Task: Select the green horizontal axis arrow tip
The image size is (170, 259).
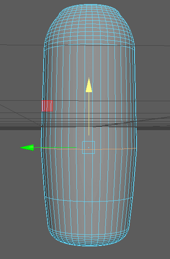Action: [x=27, y=148]
